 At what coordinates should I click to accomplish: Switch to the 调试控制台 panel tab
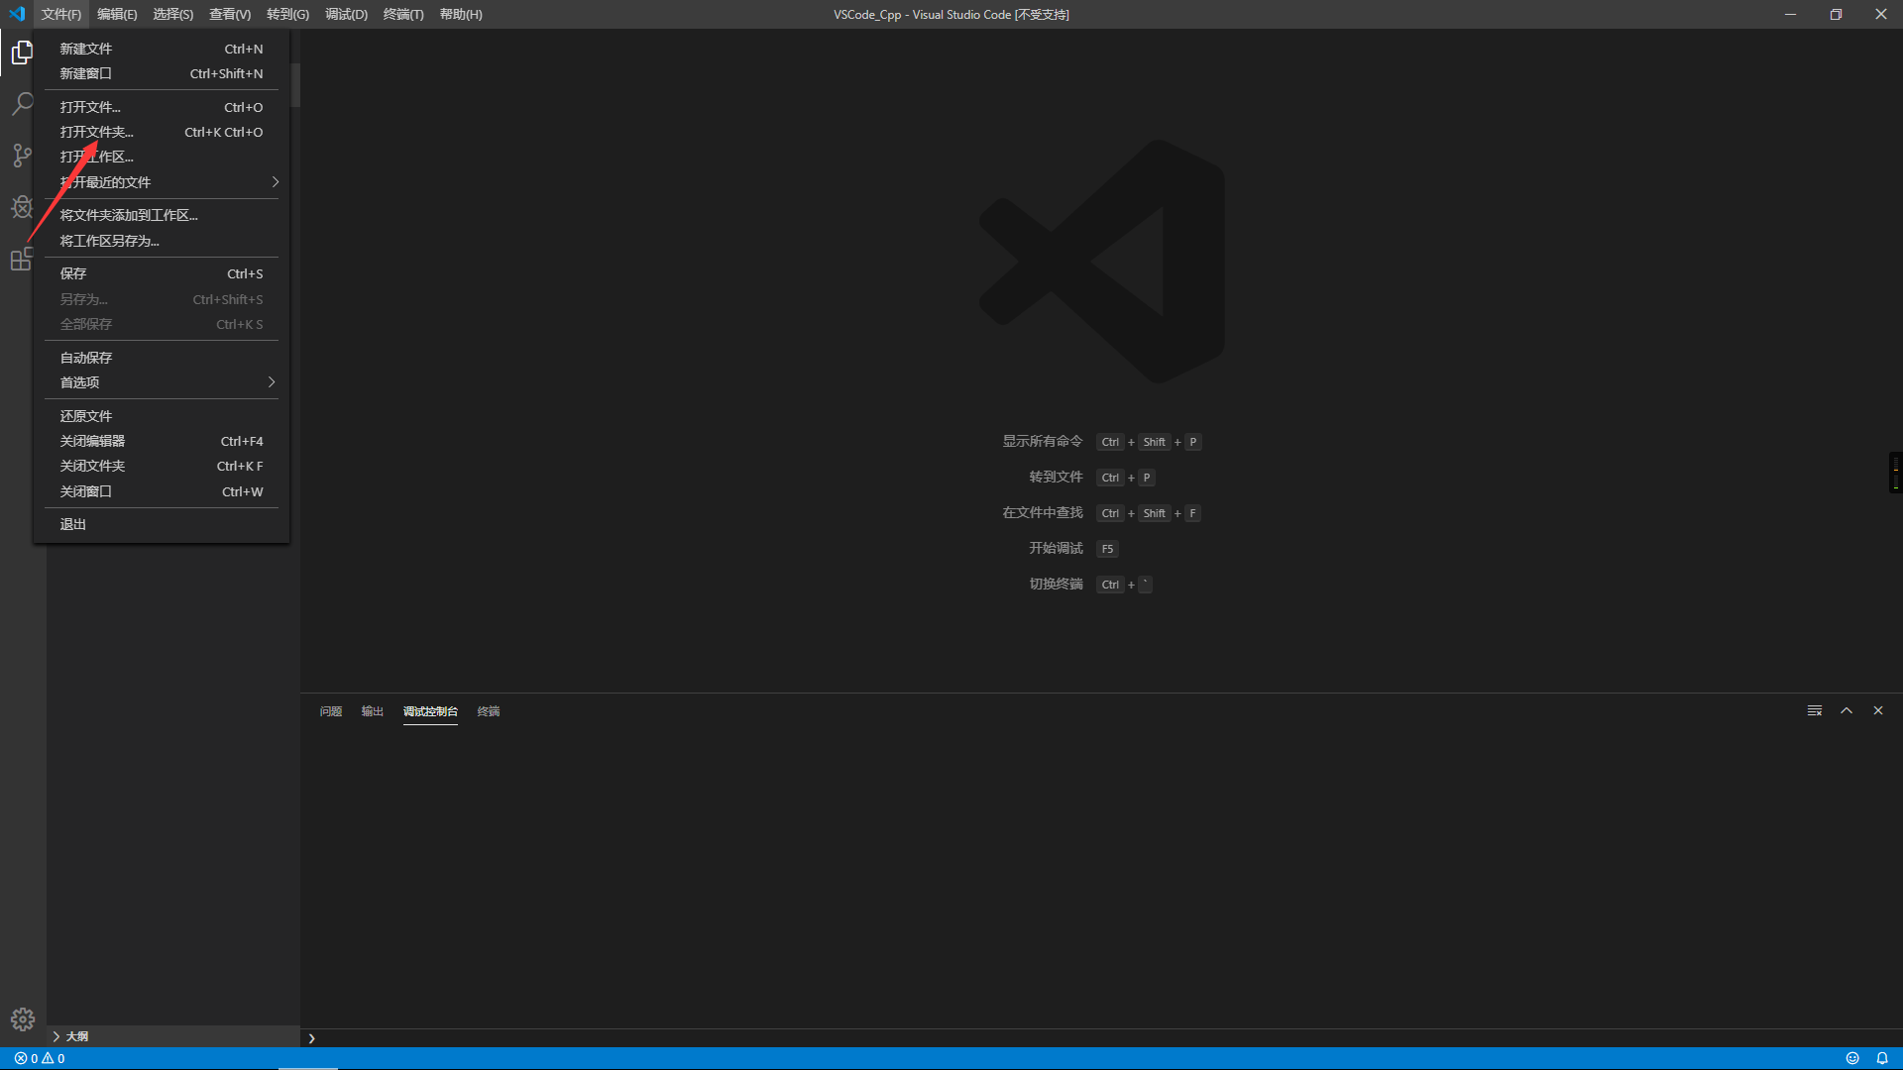click(x=430, y=711)
